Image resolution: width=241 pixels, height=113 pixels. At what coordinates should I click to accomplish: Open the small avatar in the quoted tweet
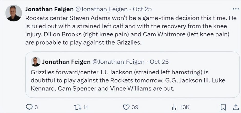click(36, 62)
